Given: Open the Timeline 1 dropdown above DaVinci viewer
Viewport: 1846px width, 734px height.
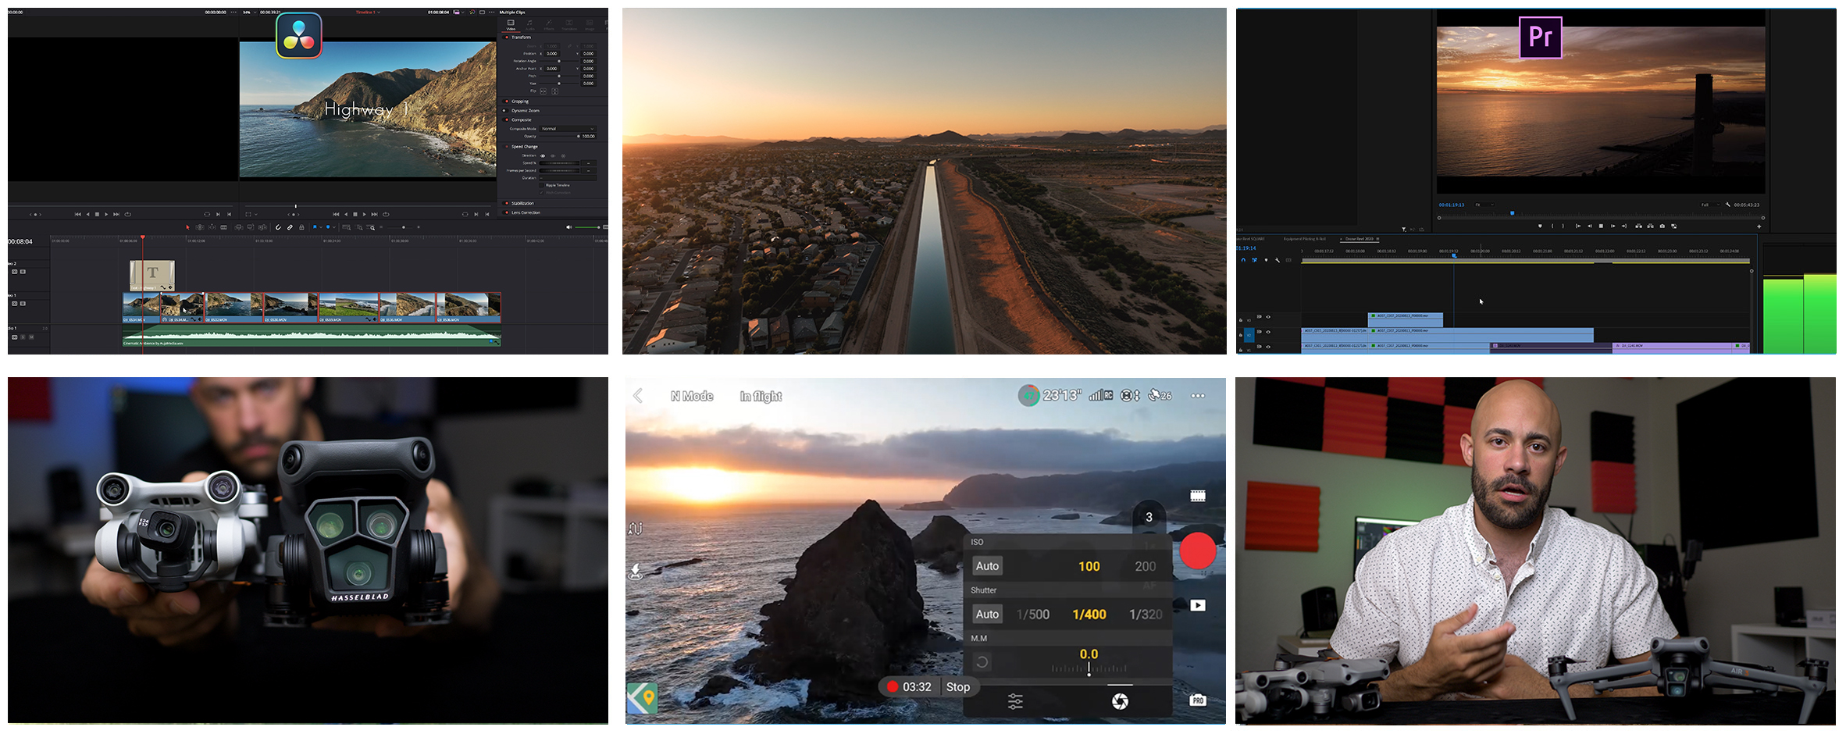Looking at the screenshot, I should click(368, 12).
